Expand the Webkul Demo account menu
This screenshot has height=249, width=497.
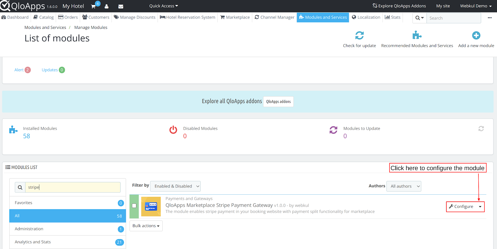pos(476,6)
